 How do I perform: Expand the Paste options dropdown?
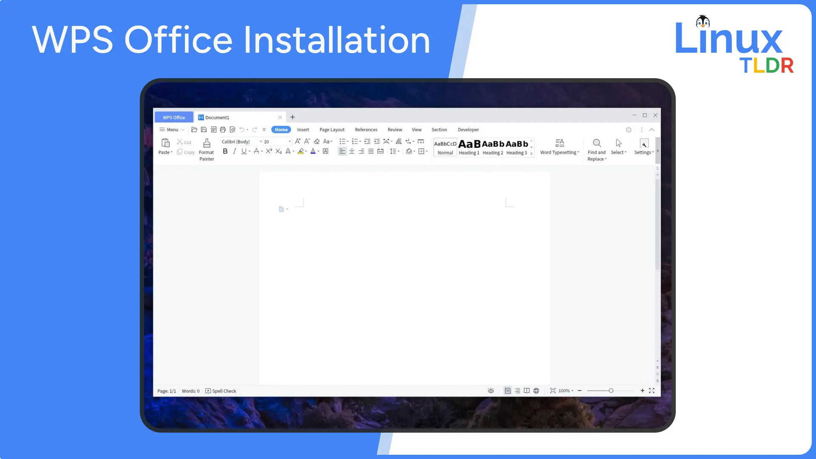[172, 153]
